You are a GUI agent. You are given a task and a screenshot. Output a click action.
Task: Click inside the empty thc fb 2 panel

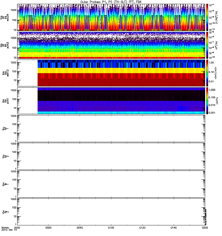tap(111, 212)
